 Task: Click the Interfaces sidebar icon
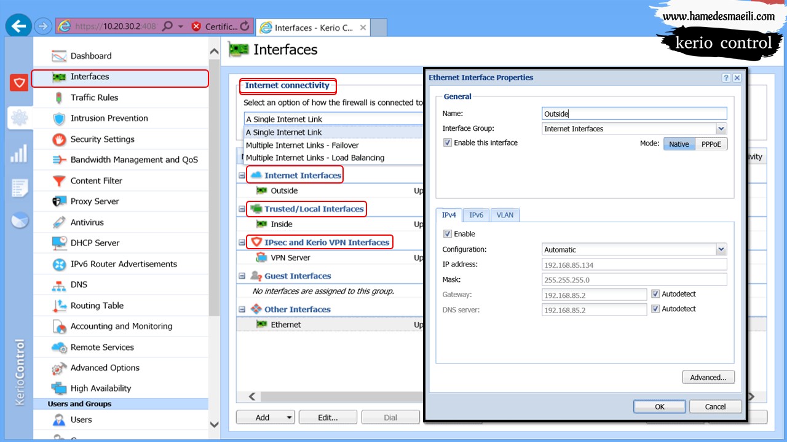59,77
